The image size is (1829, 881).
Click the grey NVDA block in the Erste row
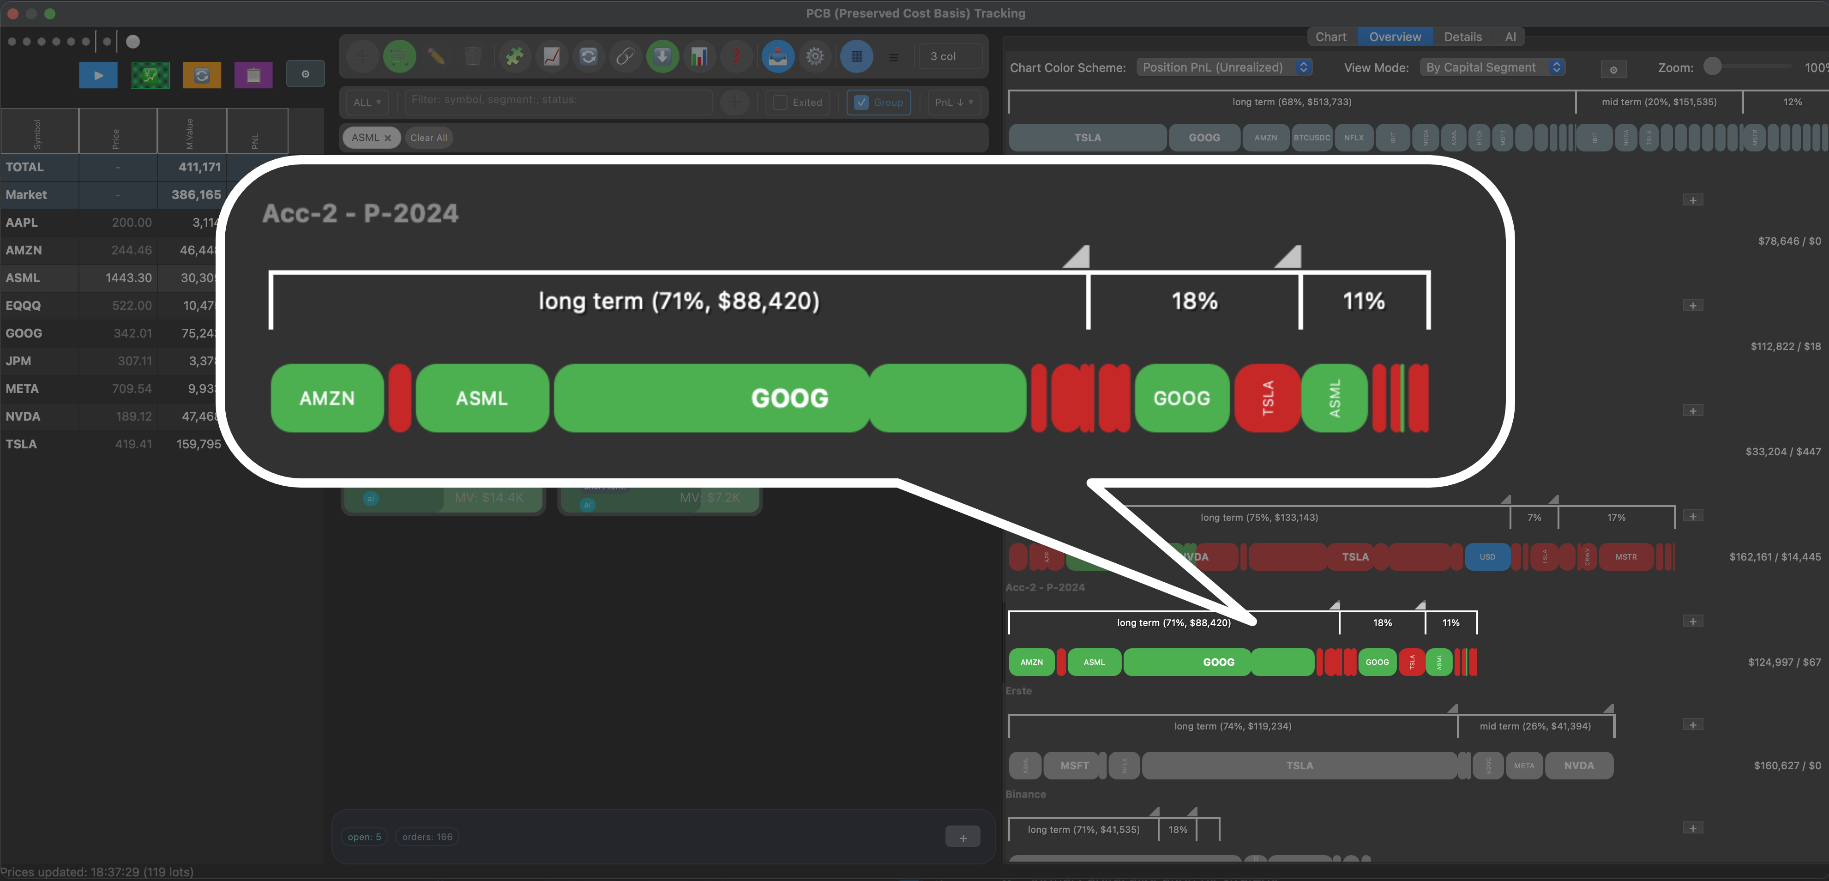click(x=1578, y=766)
